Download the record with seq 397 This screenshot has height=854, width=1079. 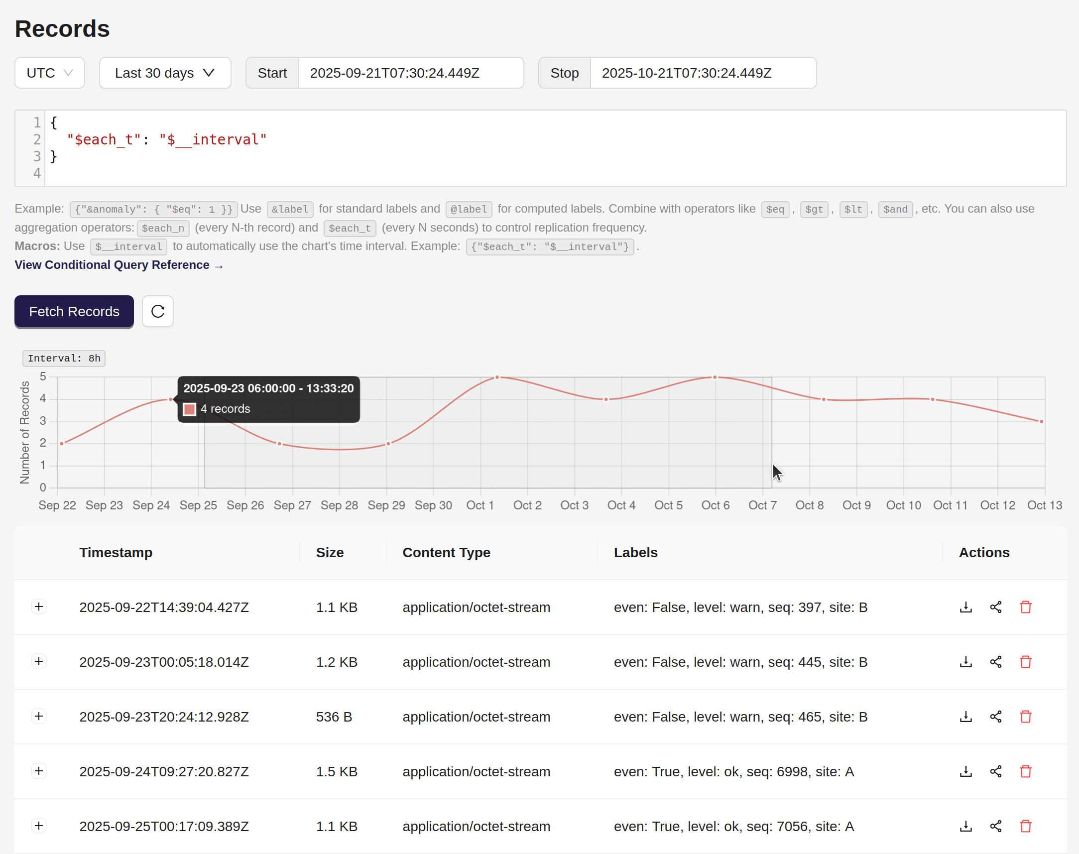(x=965, y=607)
